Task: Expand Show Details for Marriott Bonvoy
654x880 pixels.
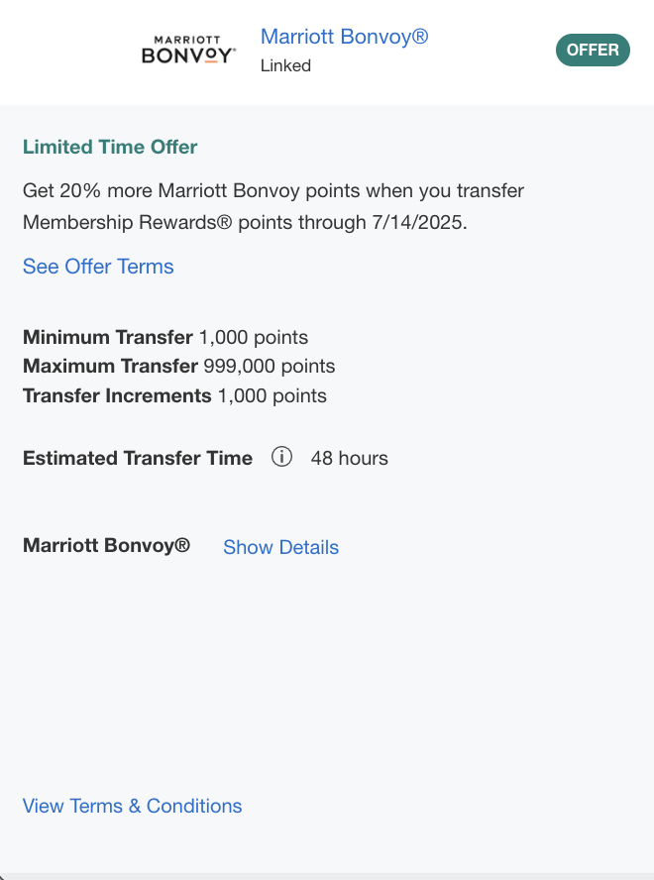Action: point(280,547)
